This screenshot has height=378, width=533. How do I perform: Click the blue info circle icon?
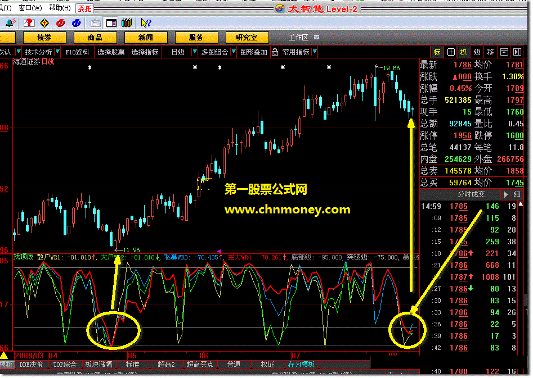pyautogui.click(x=76, y=22)
